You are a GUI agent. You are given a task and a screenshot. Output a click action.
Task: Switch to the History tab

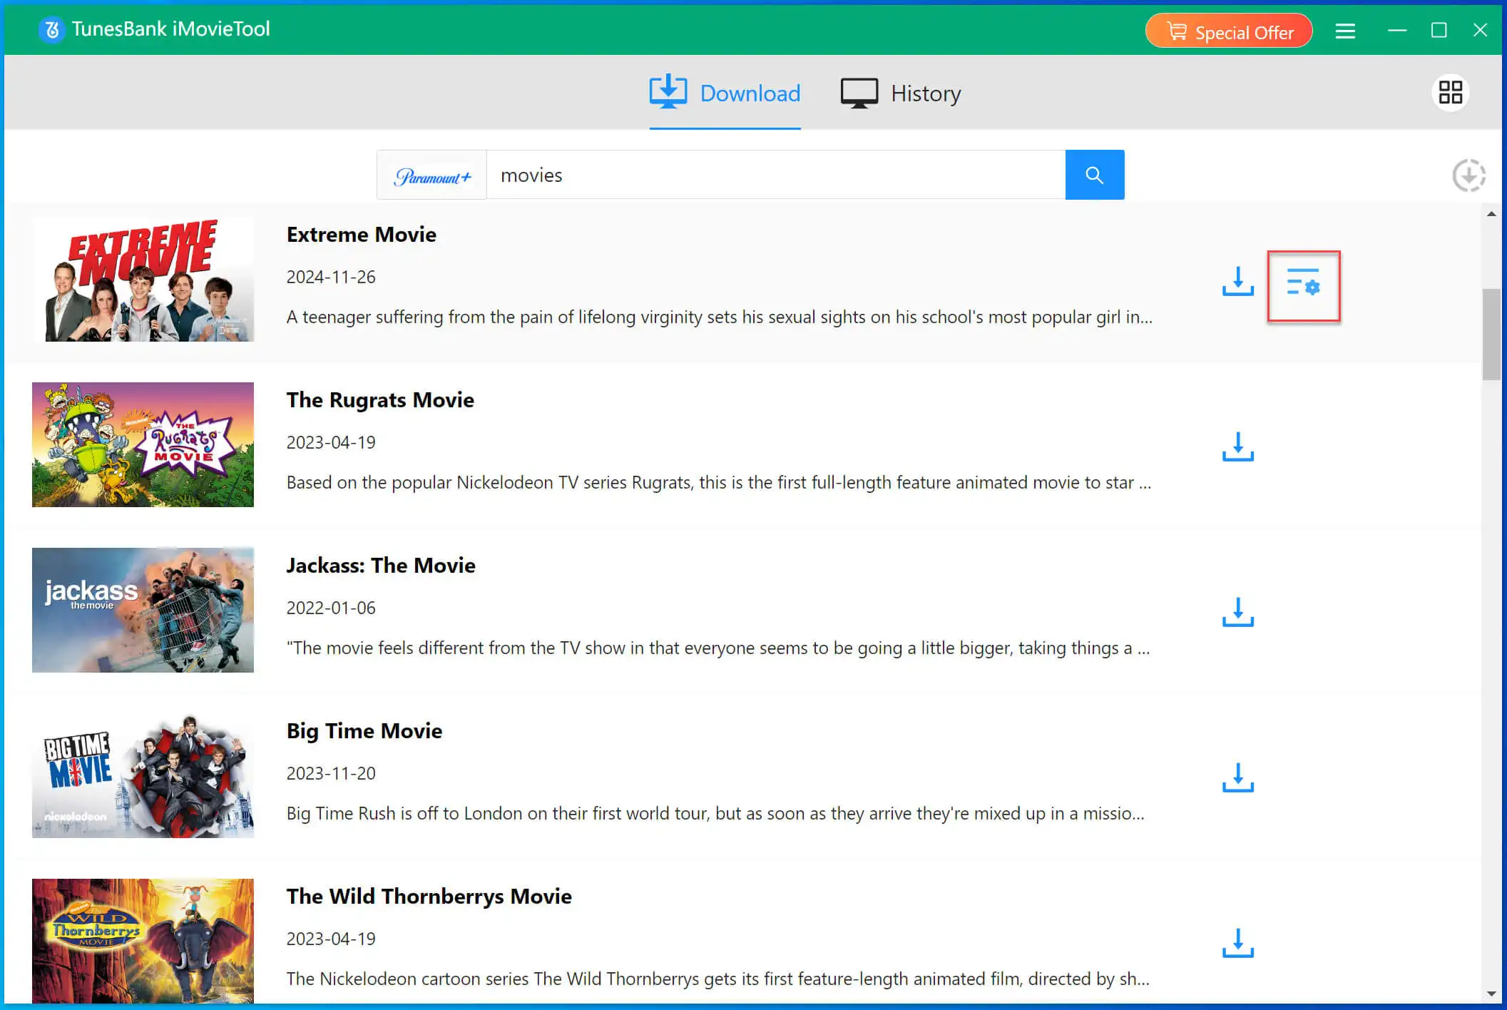point(901,93)
